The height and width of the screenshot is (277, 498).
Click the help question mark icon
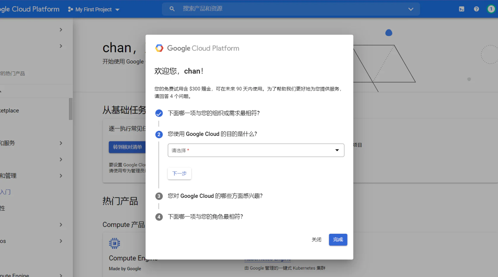tap(476, 9)
